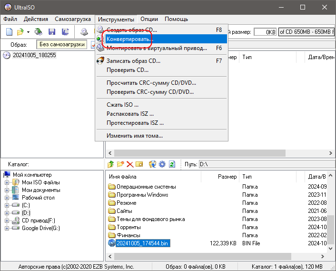Click the total size field showing 0KB
Viewport: 336px width, 271px height.
click(x=265, y=32)
